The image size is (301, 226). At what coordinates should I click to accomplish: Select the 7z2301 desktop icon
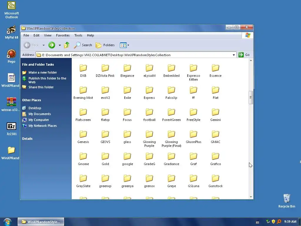11,129
